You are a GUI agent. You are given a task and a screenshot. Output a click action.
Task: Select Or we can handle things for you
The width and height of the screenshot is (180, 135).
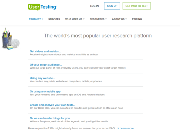coord(50,118)
